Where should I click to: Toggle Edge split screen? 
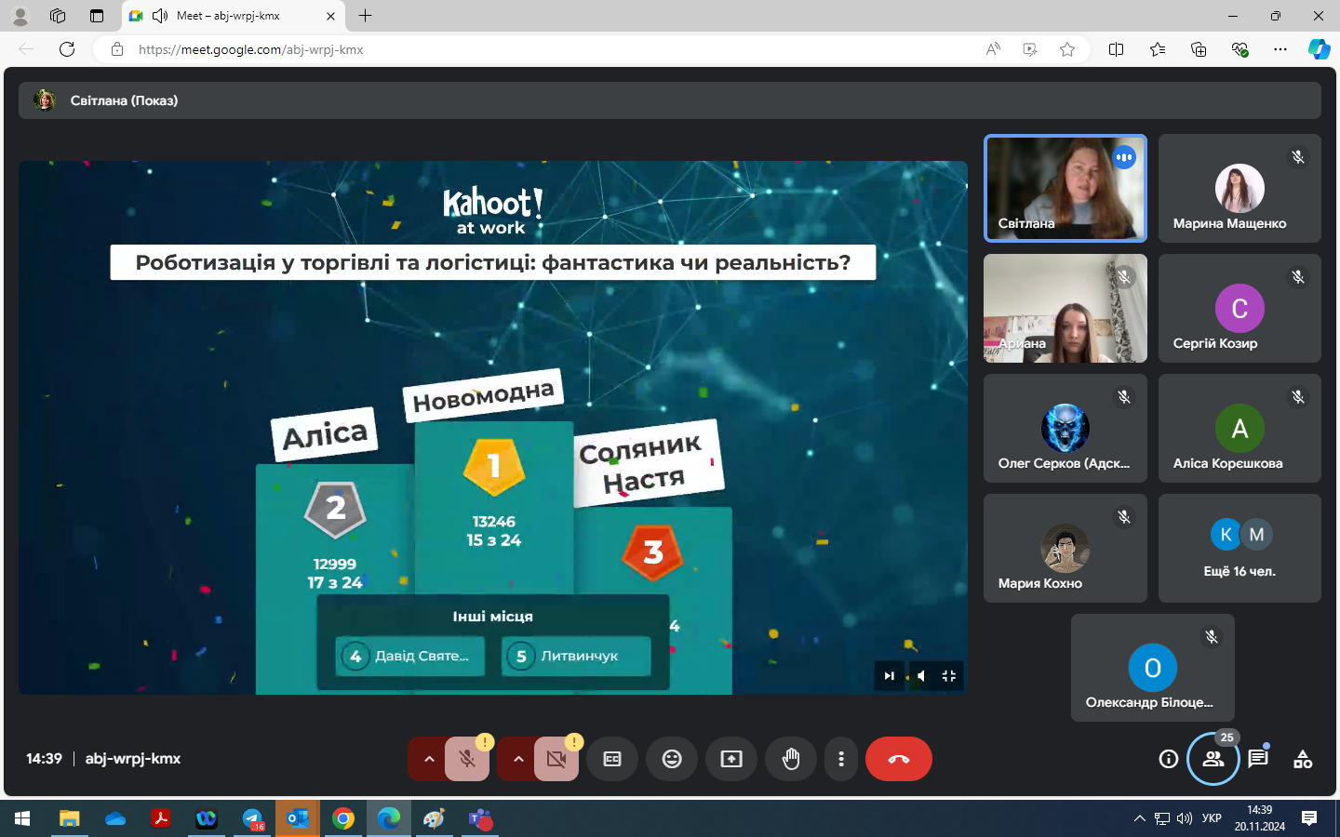(1117, 49)
